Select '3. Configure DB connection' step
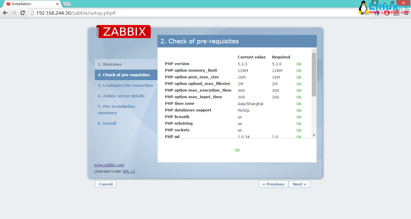Viewport: 411px width, 219px height. 125,85
